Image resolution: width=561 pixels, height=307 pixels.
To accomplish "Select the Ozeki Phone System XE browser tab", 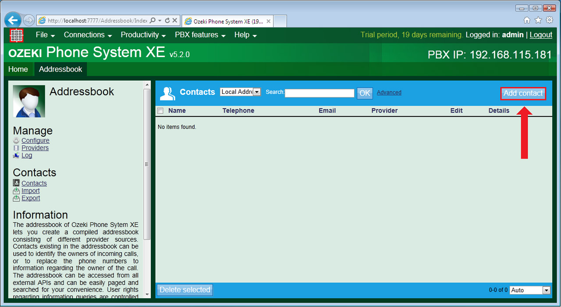I will (228, 21).
